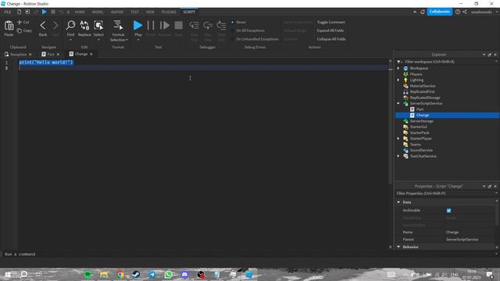This screenshot has height=281, width=500.
Task: Click the Pause icon in Test group
Action: tap(151, 26)
